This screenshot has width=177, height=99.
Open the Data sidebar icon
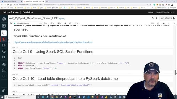(x=4, y=64)
